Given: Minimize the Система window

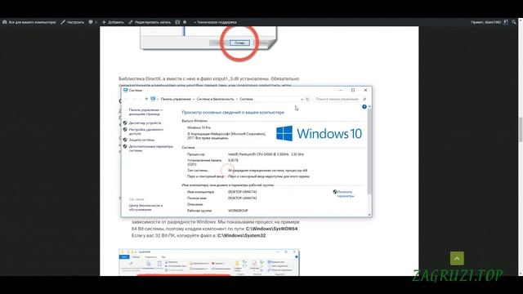Looking at the screenshot, I should (341, 90).
